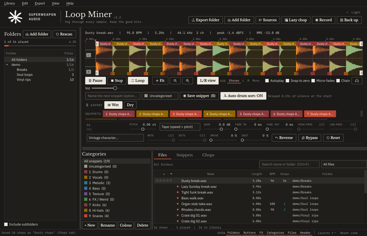Zoom in the waveform with the plus magnifier
Screen dimensions: 367x236
187,81
